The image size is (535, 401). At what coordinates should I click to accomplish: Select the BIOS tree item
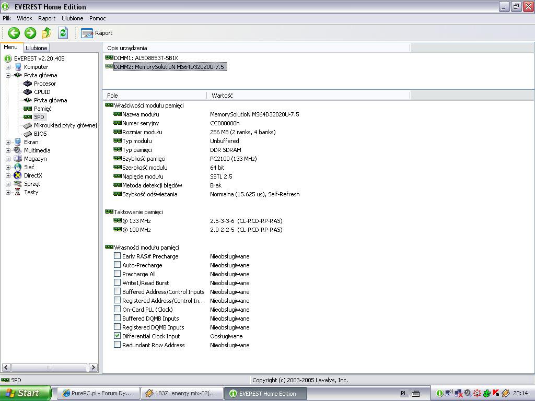click(x=40, y=134)
